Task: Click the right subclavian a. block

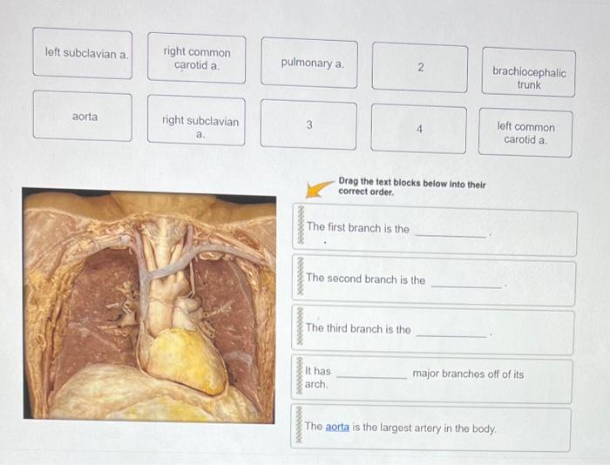Action: tap(196, 120)
